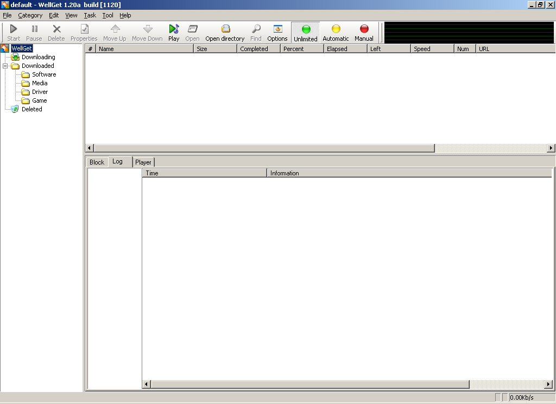The height and width of the screenshot is (404, 556).
Task: Open the Tool menu
Action: (108, 15)
